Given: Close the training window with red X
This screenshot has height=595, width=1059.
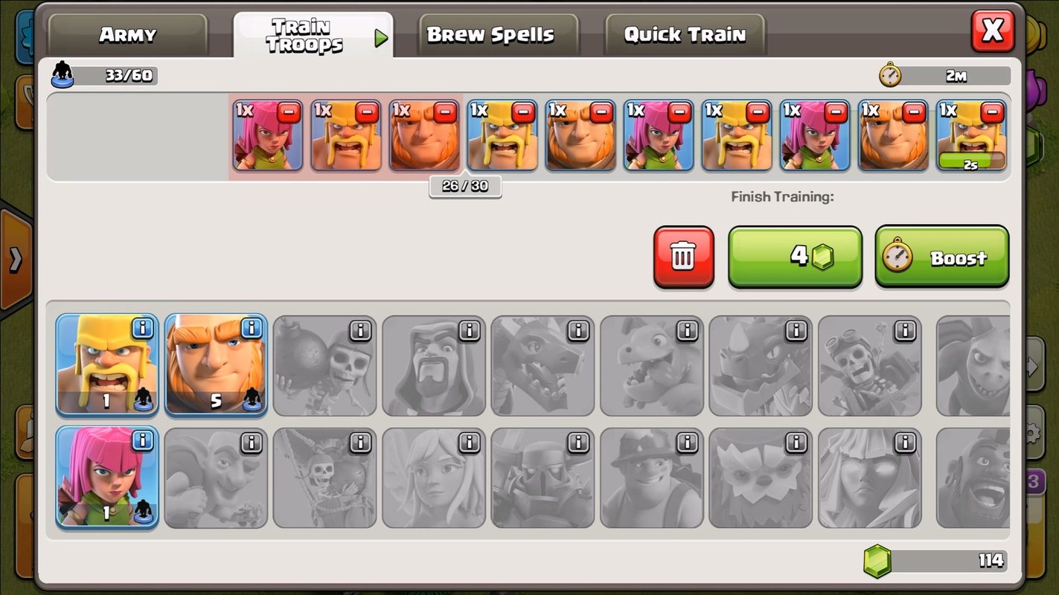Looking at the screenshot, I should [993, 31].
